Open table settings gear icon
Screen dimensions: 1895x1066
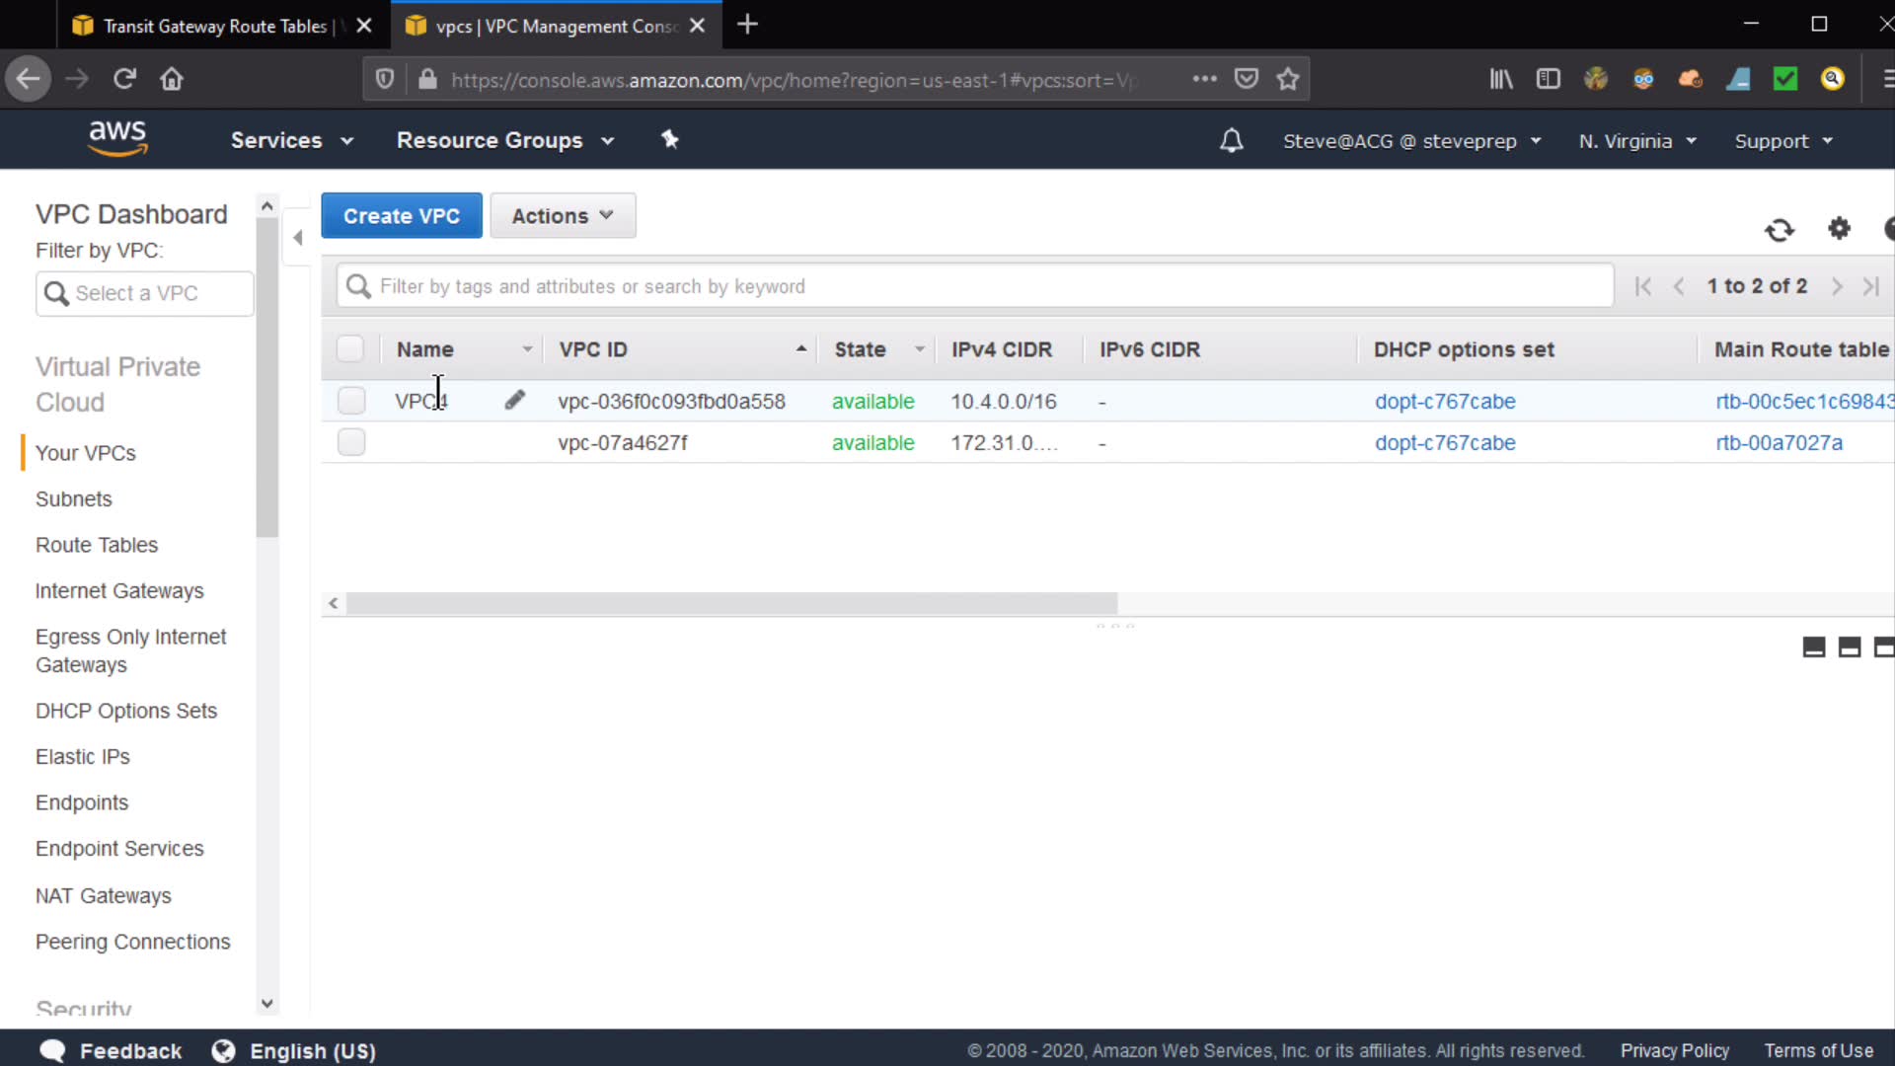[1839, 229]
